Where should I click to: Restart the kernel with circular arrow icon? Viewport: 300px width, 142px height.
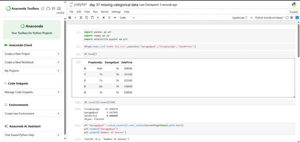pyautogui.click(x=109, y=18)
